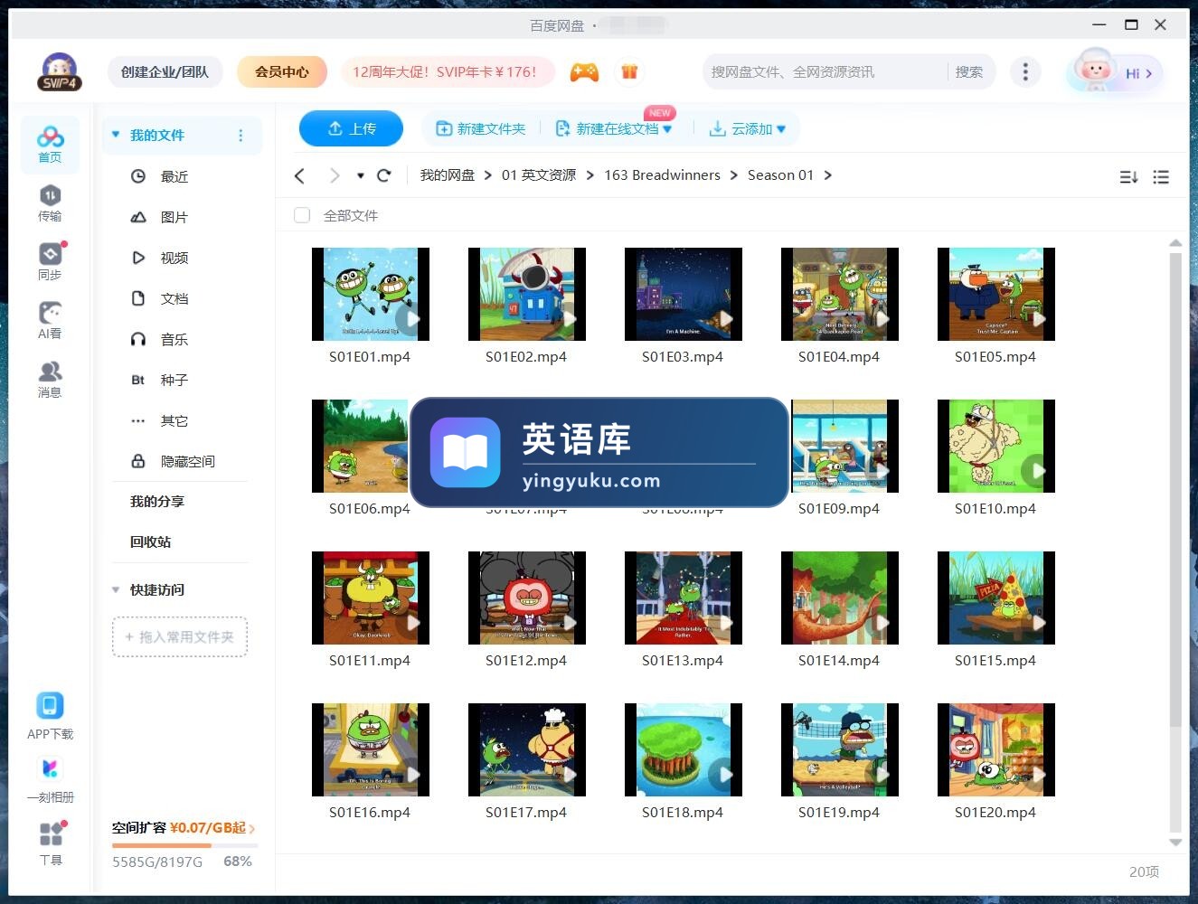Open the 消息 messages sidebar icon

tap(50, 380)
